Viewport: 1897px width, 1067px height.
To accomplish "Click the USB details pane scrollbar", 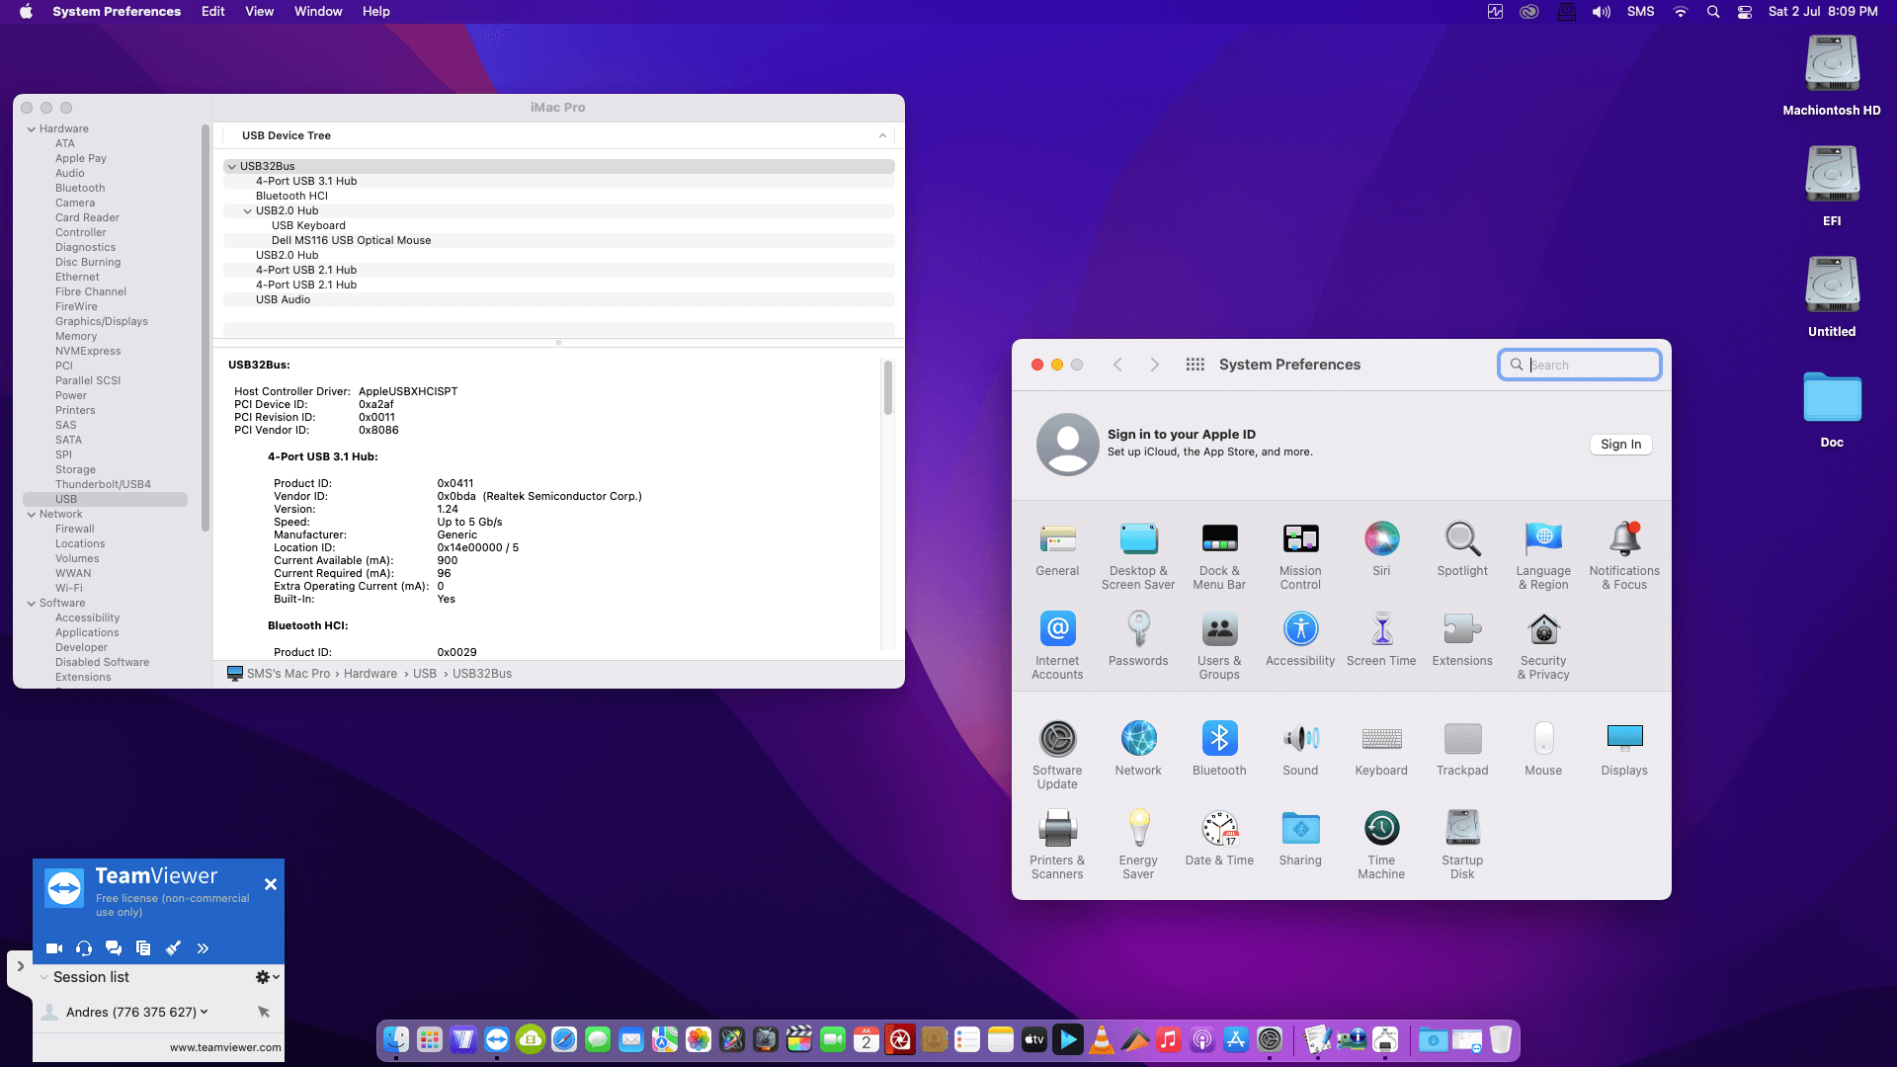I will [x=888, y=387].
